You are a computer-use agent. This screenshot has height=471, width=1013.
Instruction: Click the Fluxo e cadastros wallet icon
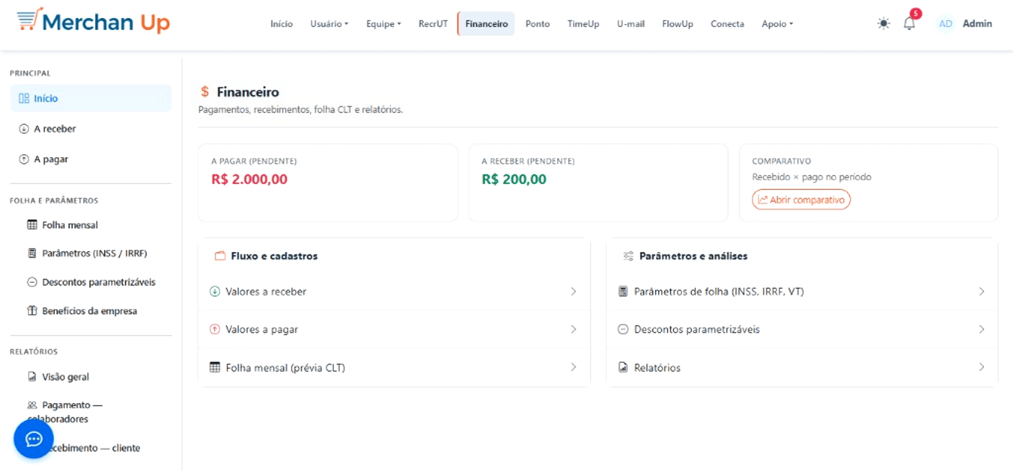220,256
